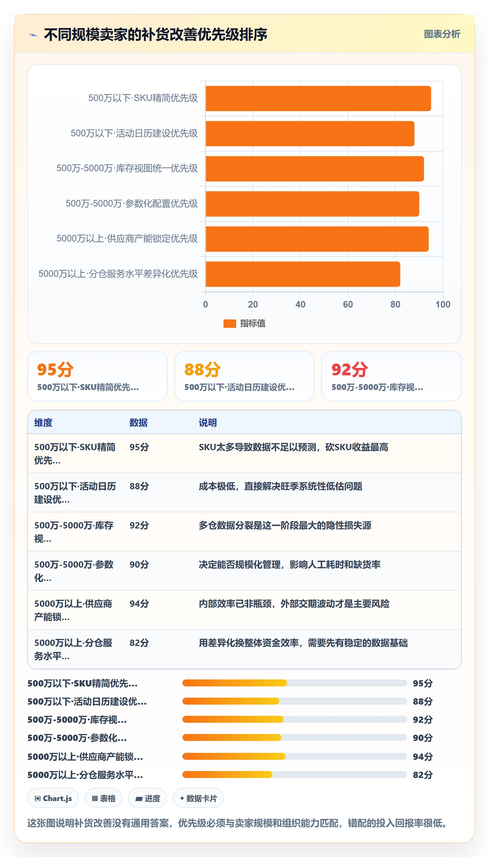Viewport: 489px width, 857px height.
Task: Select table row 500万以下·SKU精简优先…
Action: tap(245, 454)
